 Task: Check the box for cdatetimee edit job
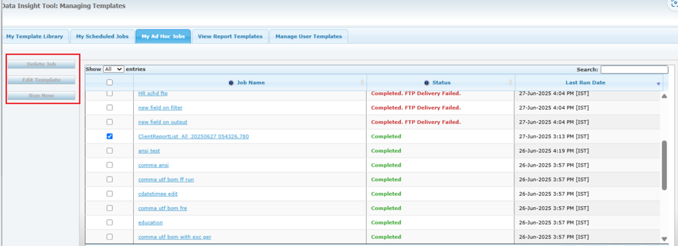[x=109, y=194]
